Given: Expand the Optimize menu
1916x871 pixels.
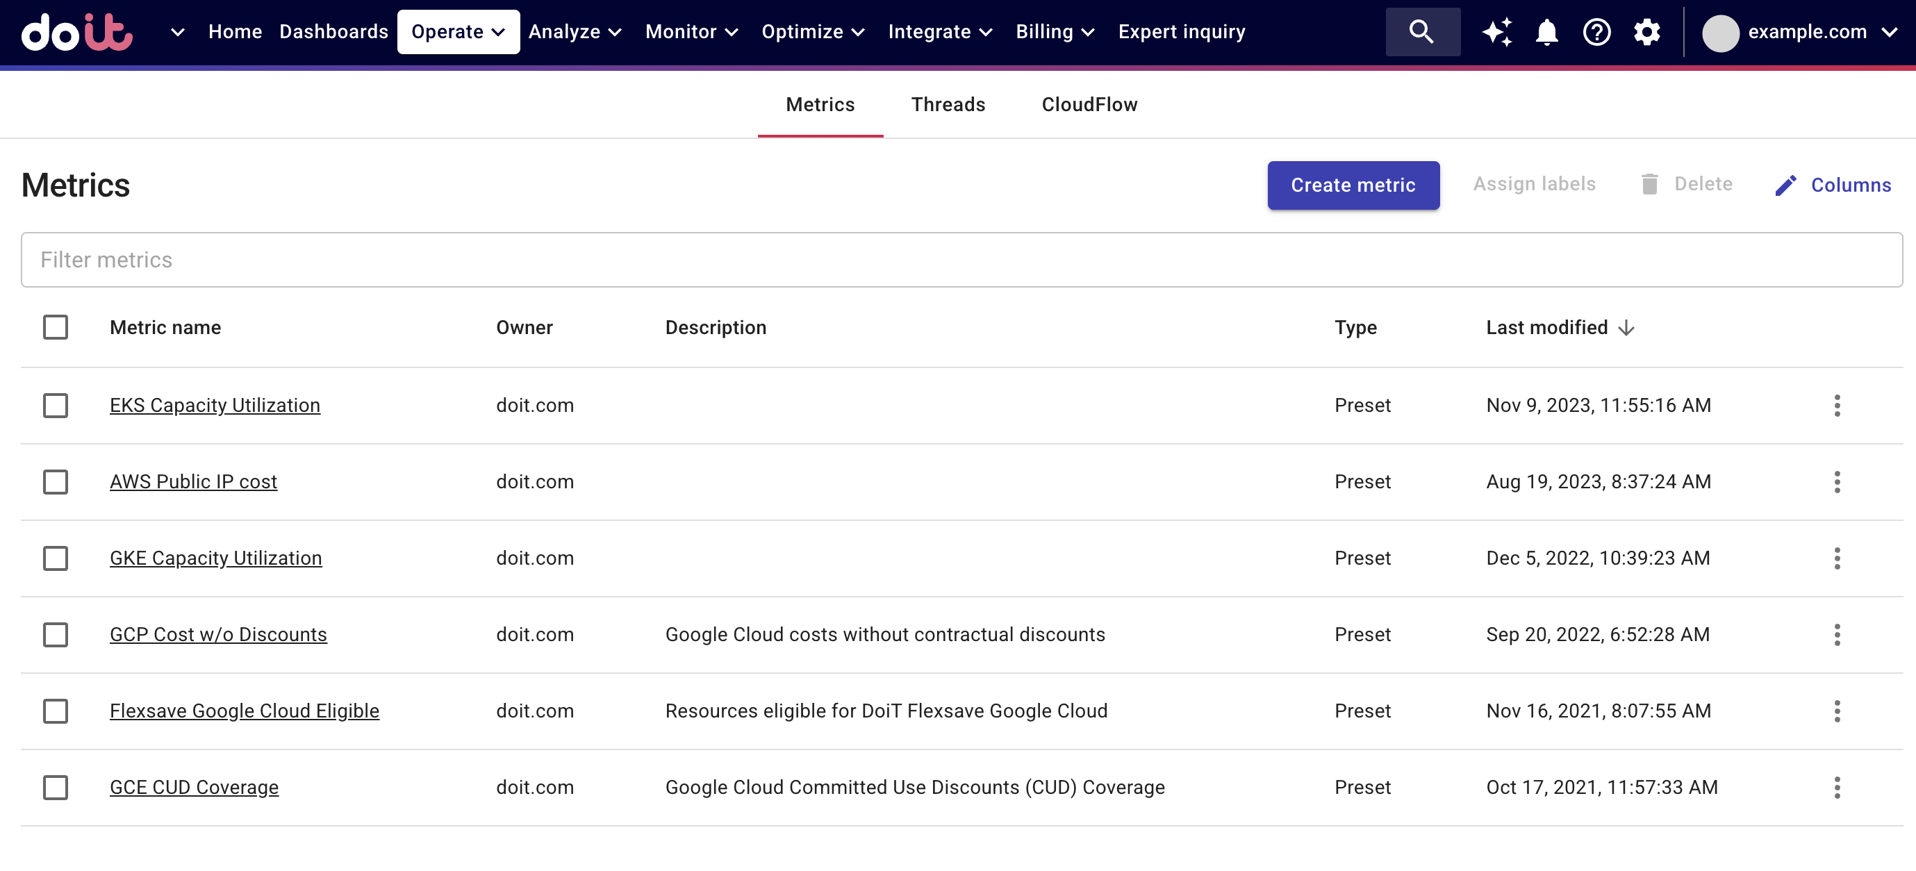Looking at the screenshot, I should coord(813,32).
